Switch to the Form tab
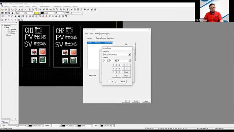The height and width of the screenshot is (132, 234). [91, 34]
